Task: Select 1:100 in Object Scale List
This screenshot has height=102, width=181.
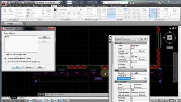Action: tap(7, 37)
